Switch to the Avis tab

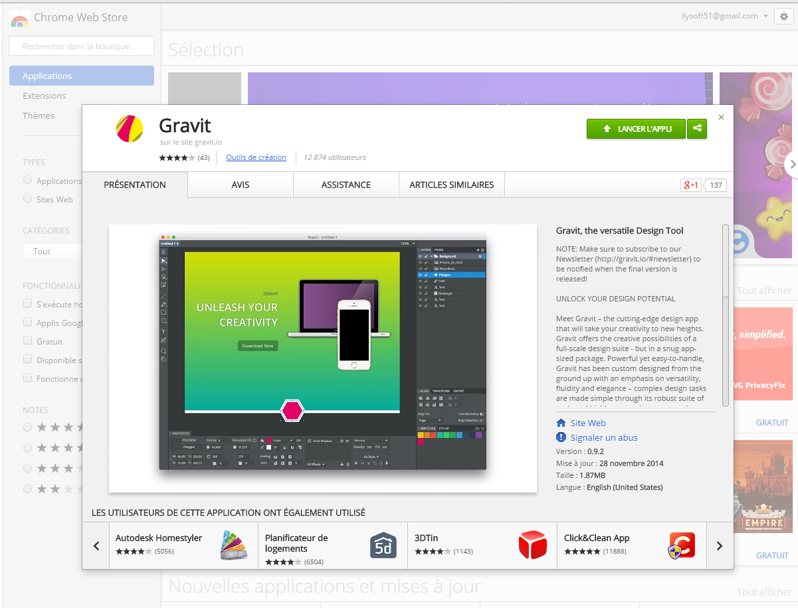(x=241, y=185)
